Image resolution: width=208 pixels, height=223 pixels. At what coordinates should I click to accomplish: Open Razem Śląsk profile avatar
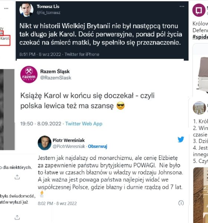[29, 74]
